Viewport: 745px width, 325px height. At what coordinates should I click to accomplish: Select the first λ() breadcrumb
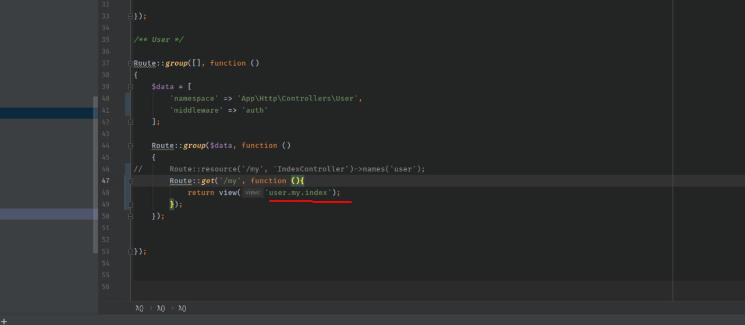139,308
